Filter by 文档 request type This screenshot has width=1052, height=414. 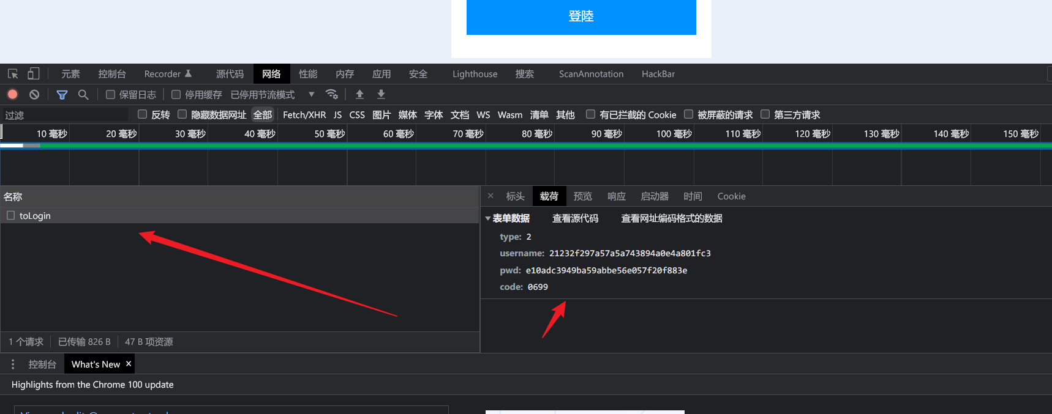click(460, 115)
